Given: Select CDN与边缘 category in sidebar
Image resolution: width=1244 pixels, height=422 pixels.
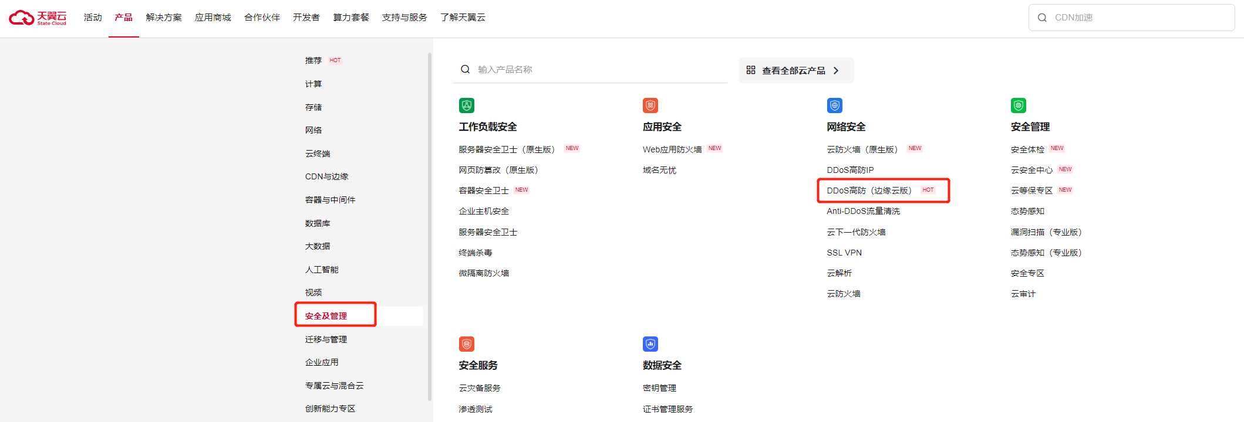Looking at the screenshot, I should pyautogui.click(x=326, y=176).
